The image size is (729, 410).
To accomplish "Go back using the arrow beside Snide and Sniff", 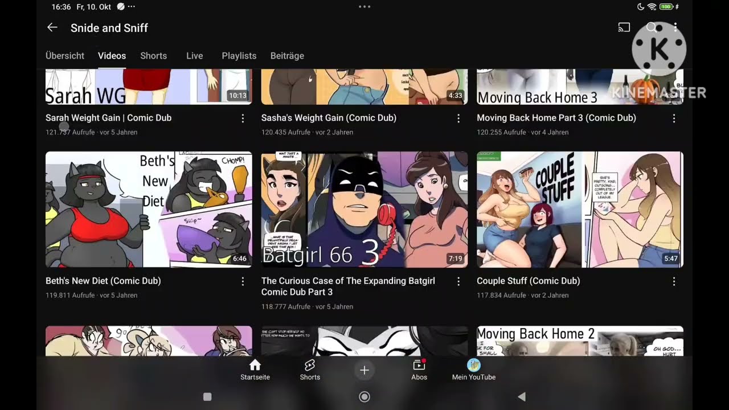I will pos(52,27).
